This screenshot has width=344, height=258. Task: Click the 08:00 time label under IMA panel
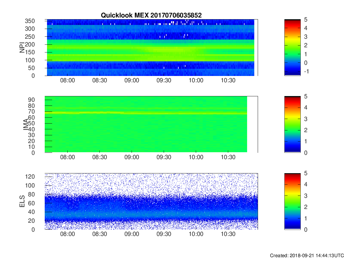67,157
